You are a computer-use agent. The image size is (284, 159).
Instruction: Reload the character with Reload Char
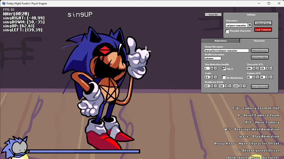(263, 23)
